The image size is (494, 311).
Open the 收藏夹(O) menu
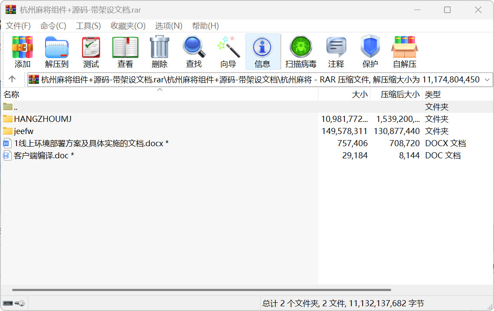pos(128,26)
